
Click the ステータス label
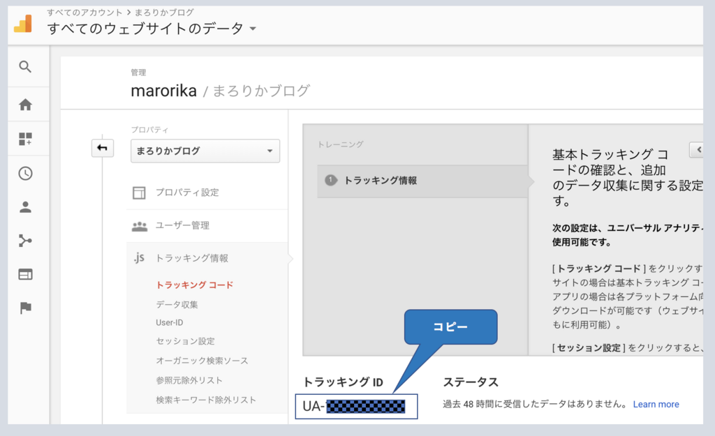tap(471, 382)
